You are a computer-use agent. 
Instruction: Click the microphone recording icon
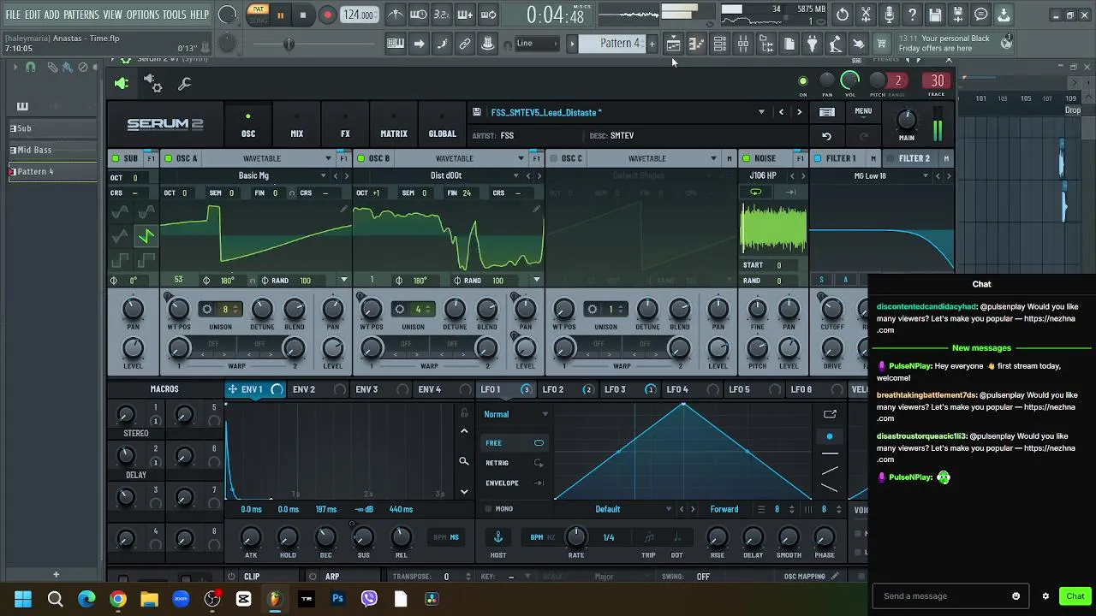(889, 15)
